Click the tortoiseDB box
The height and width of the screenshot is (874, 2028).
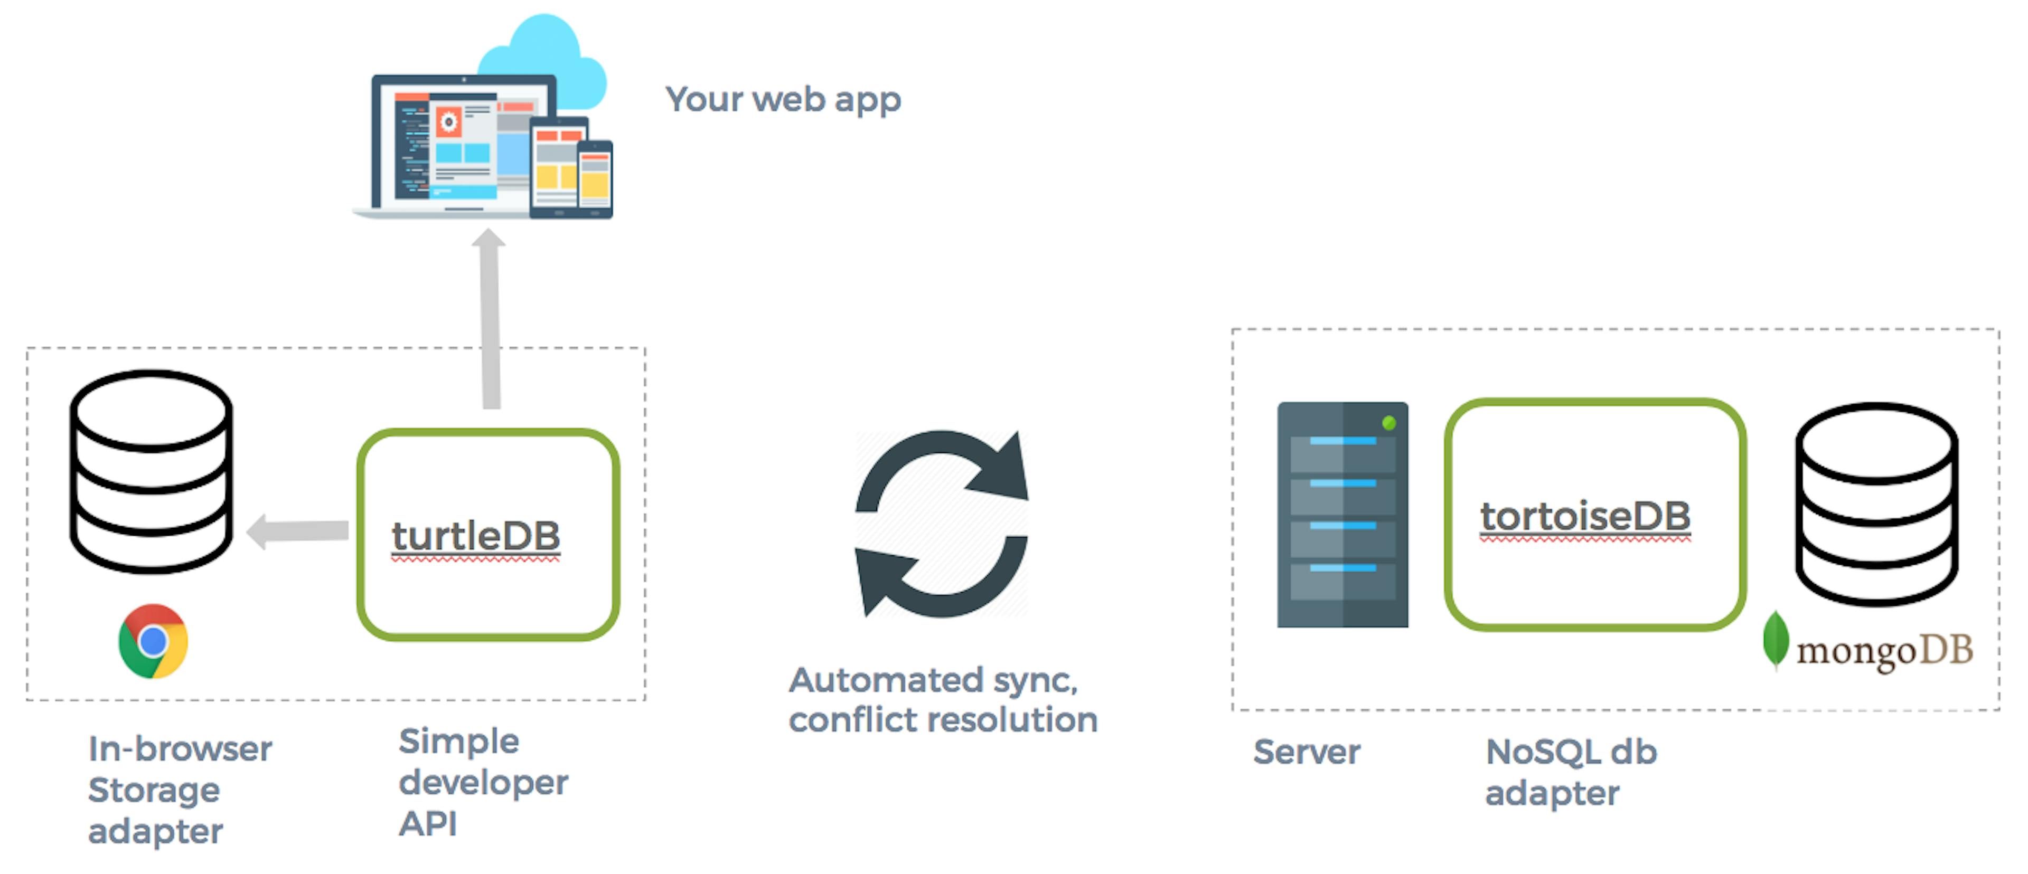tap(1594, 515)
